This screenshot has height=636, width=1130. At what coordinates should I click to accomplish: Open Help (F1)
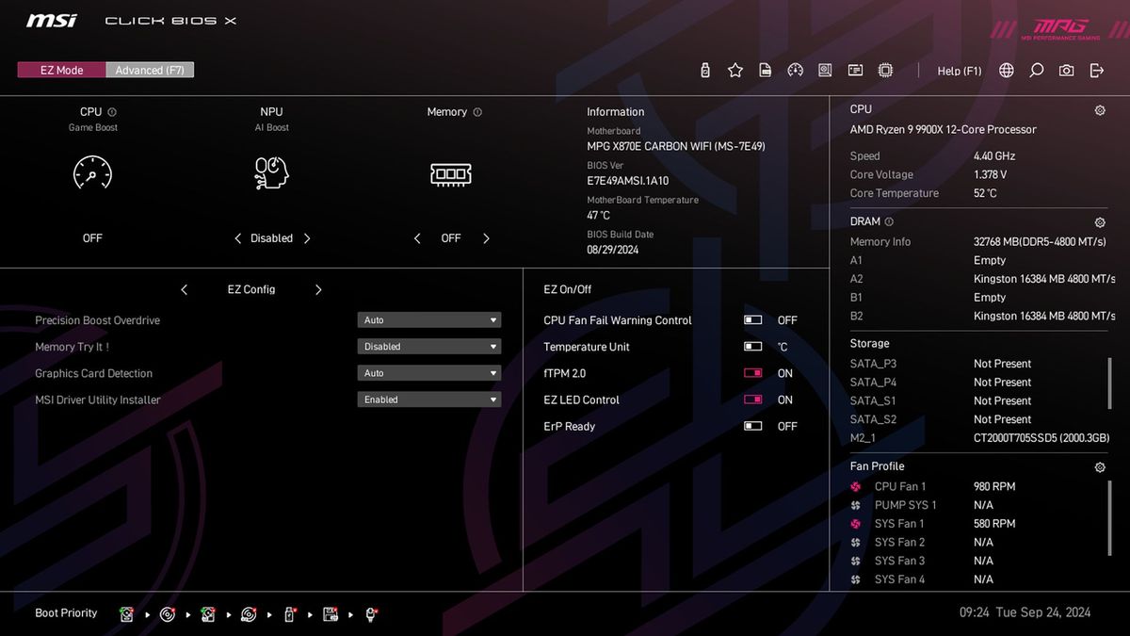click(960, 71)
